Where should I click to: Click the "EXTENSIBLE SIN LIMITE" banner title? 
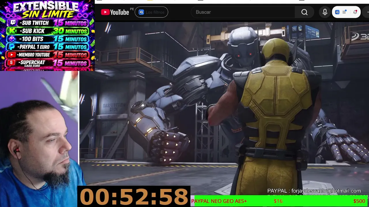pos(46,10)
